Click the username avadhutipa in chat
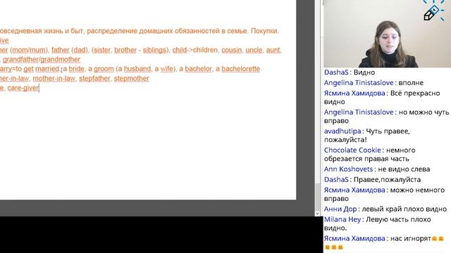This screenshot has height=253, width=451. (x=342, y=131)
